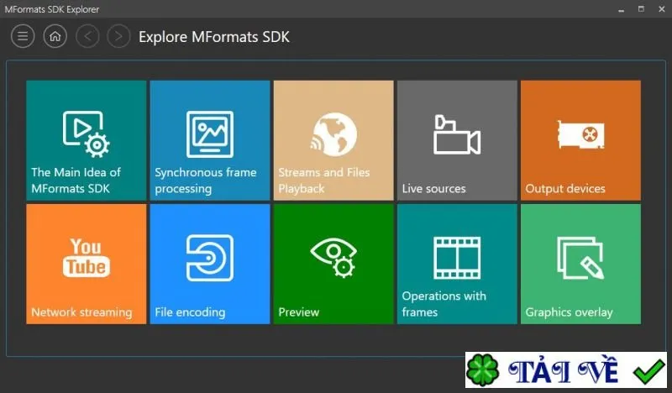Click the Live sources label

point(433,189)
